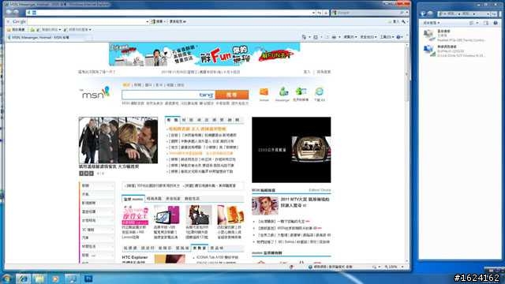This screenshot has height=284, width=505.
Task: Open the blue Ps icon in taskbar
Action: [88, 278]
